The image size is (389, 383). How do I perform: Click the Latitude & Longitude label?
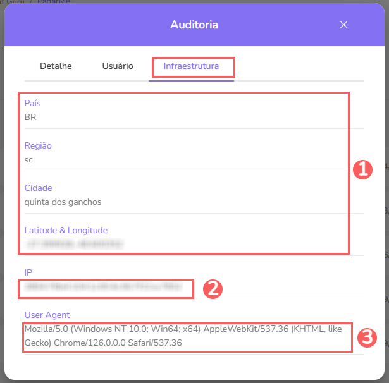(x=66, y=230)
